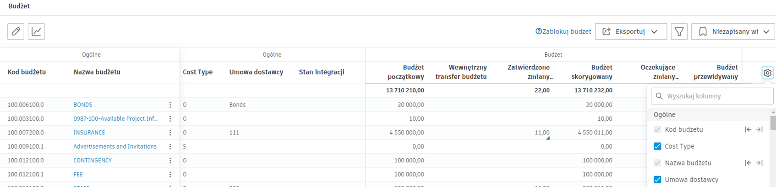776x187 pixels.
Task: Click the column settings gear icon
Action: pyautogui.click(x=767, y=73)
